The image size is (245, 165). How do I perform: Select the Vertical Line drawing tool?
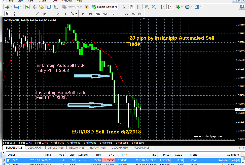(23, 14)
